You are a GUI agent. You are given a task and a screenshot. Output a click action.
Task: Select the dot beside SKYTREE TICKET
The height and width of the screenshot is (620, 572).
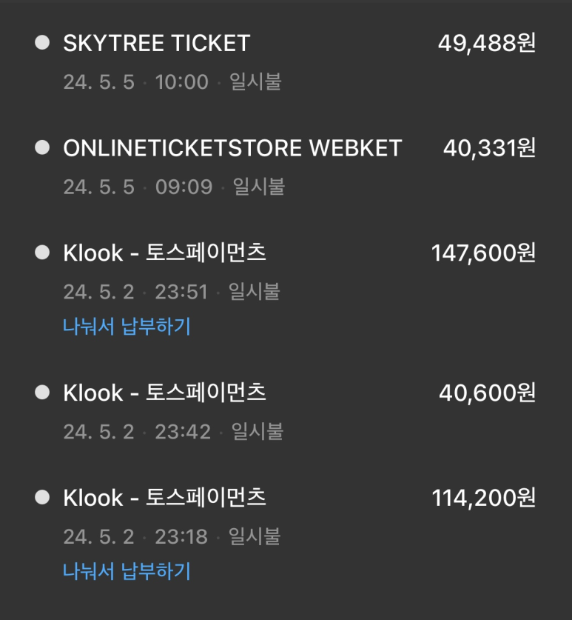tap(42, 43)
